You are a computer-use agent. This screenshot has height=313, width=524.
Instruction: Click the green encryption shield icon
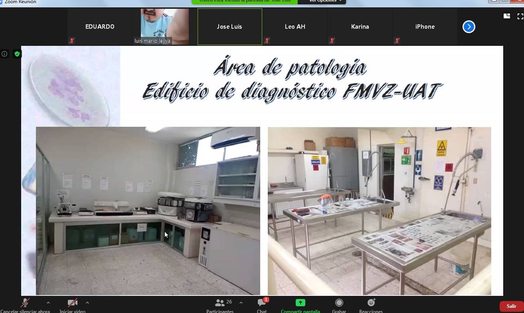click(x=17, y=54)
